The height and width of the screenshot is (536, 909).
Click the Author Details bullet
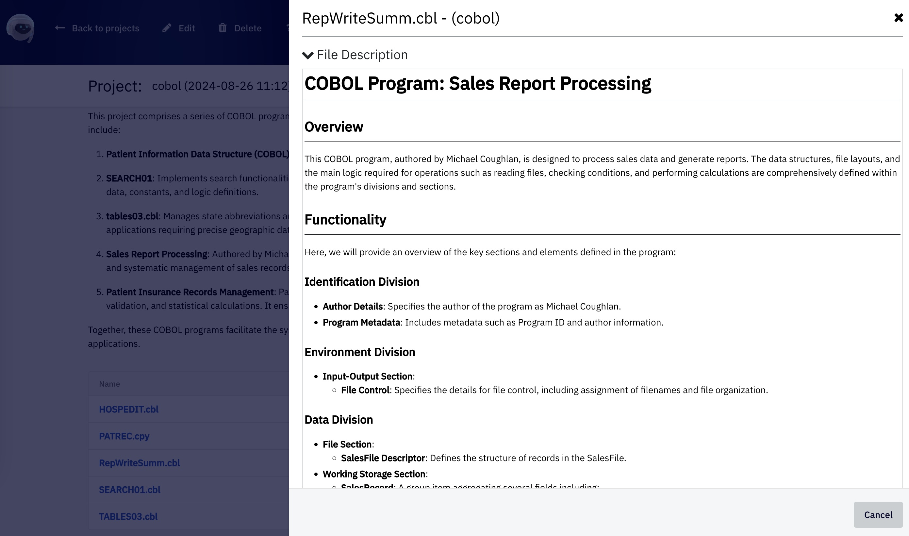tap(471, 306)
